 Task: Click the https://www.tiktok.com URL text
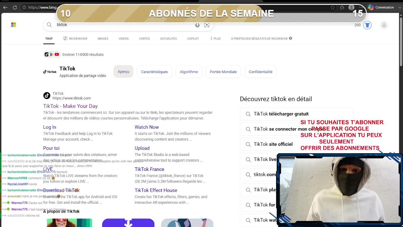71,98
